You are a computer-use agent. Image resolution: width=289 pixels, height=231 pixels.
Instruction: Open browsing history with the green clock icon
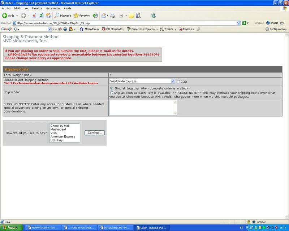point(95,16)
